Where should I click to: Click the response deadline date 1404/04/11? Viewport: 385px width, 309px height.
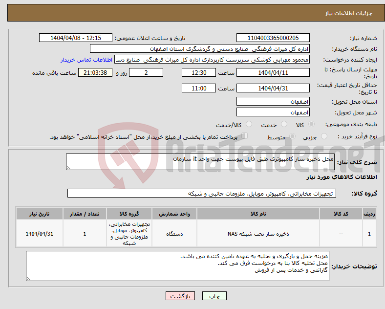click(273, 73)
